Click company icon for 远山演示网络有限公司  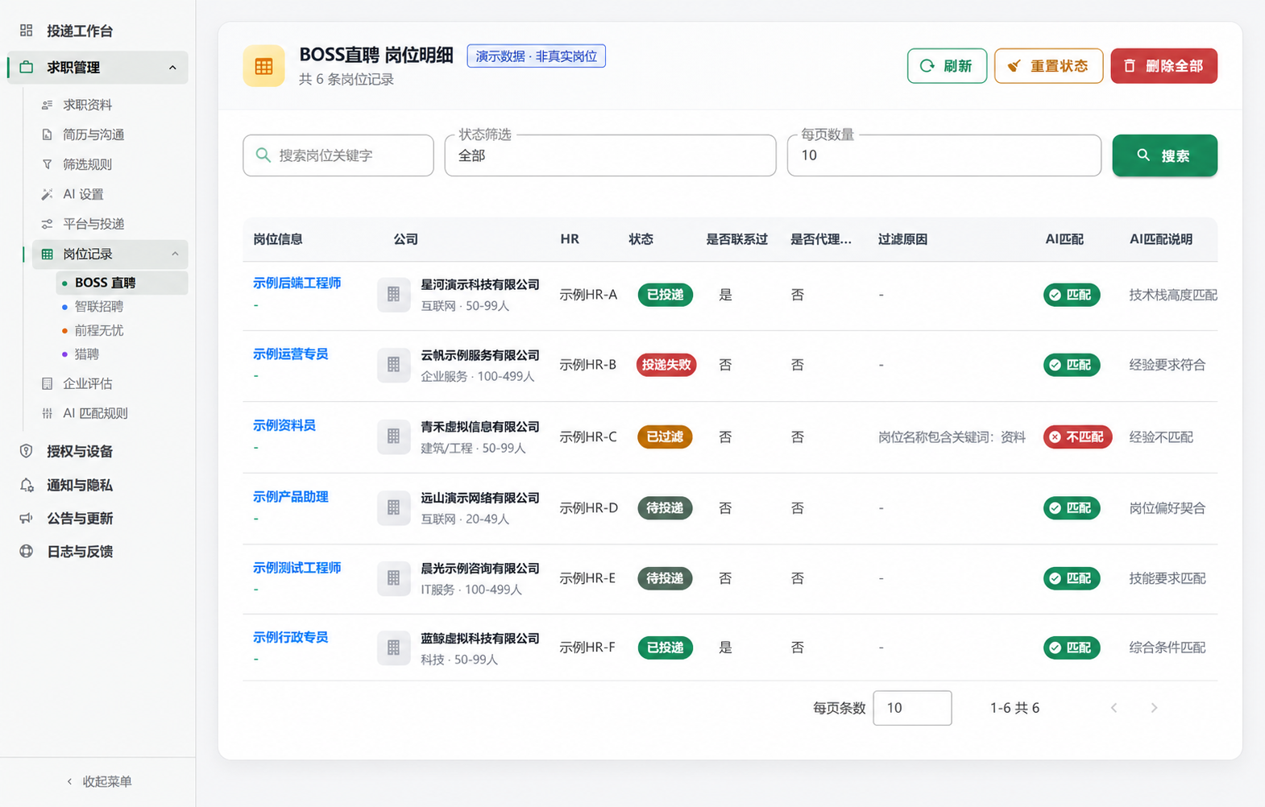click(393, 508)
